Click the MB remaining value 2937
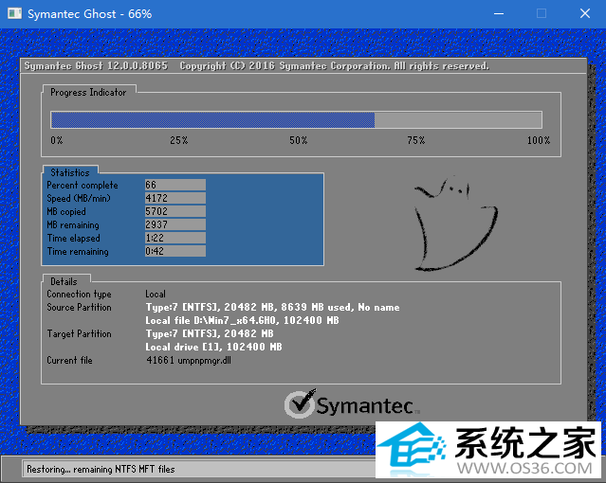Image resolution: width=606 pixels, height=483 pixels. [175, 224]
